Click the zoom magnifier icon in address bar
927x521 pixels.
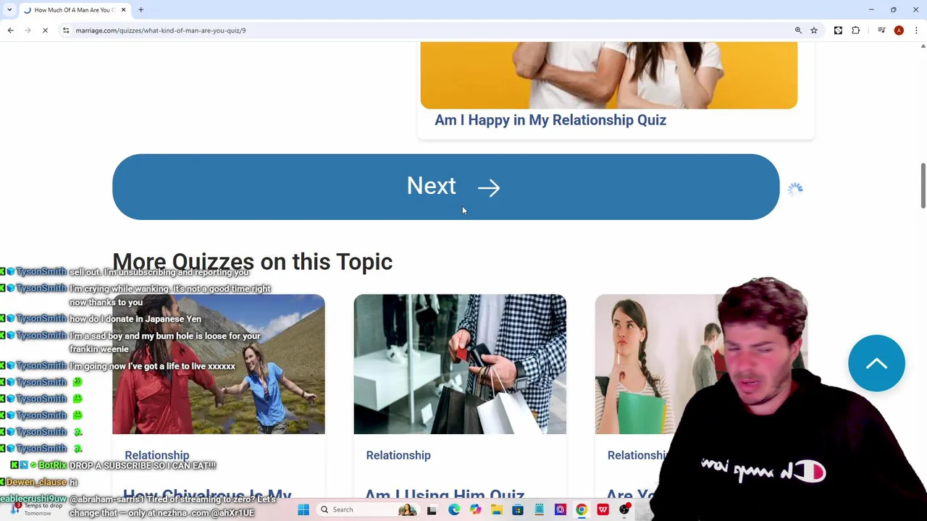(798, 30)
